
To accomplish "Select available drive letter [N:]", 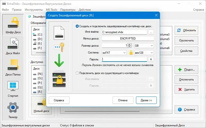I will 38,74.
